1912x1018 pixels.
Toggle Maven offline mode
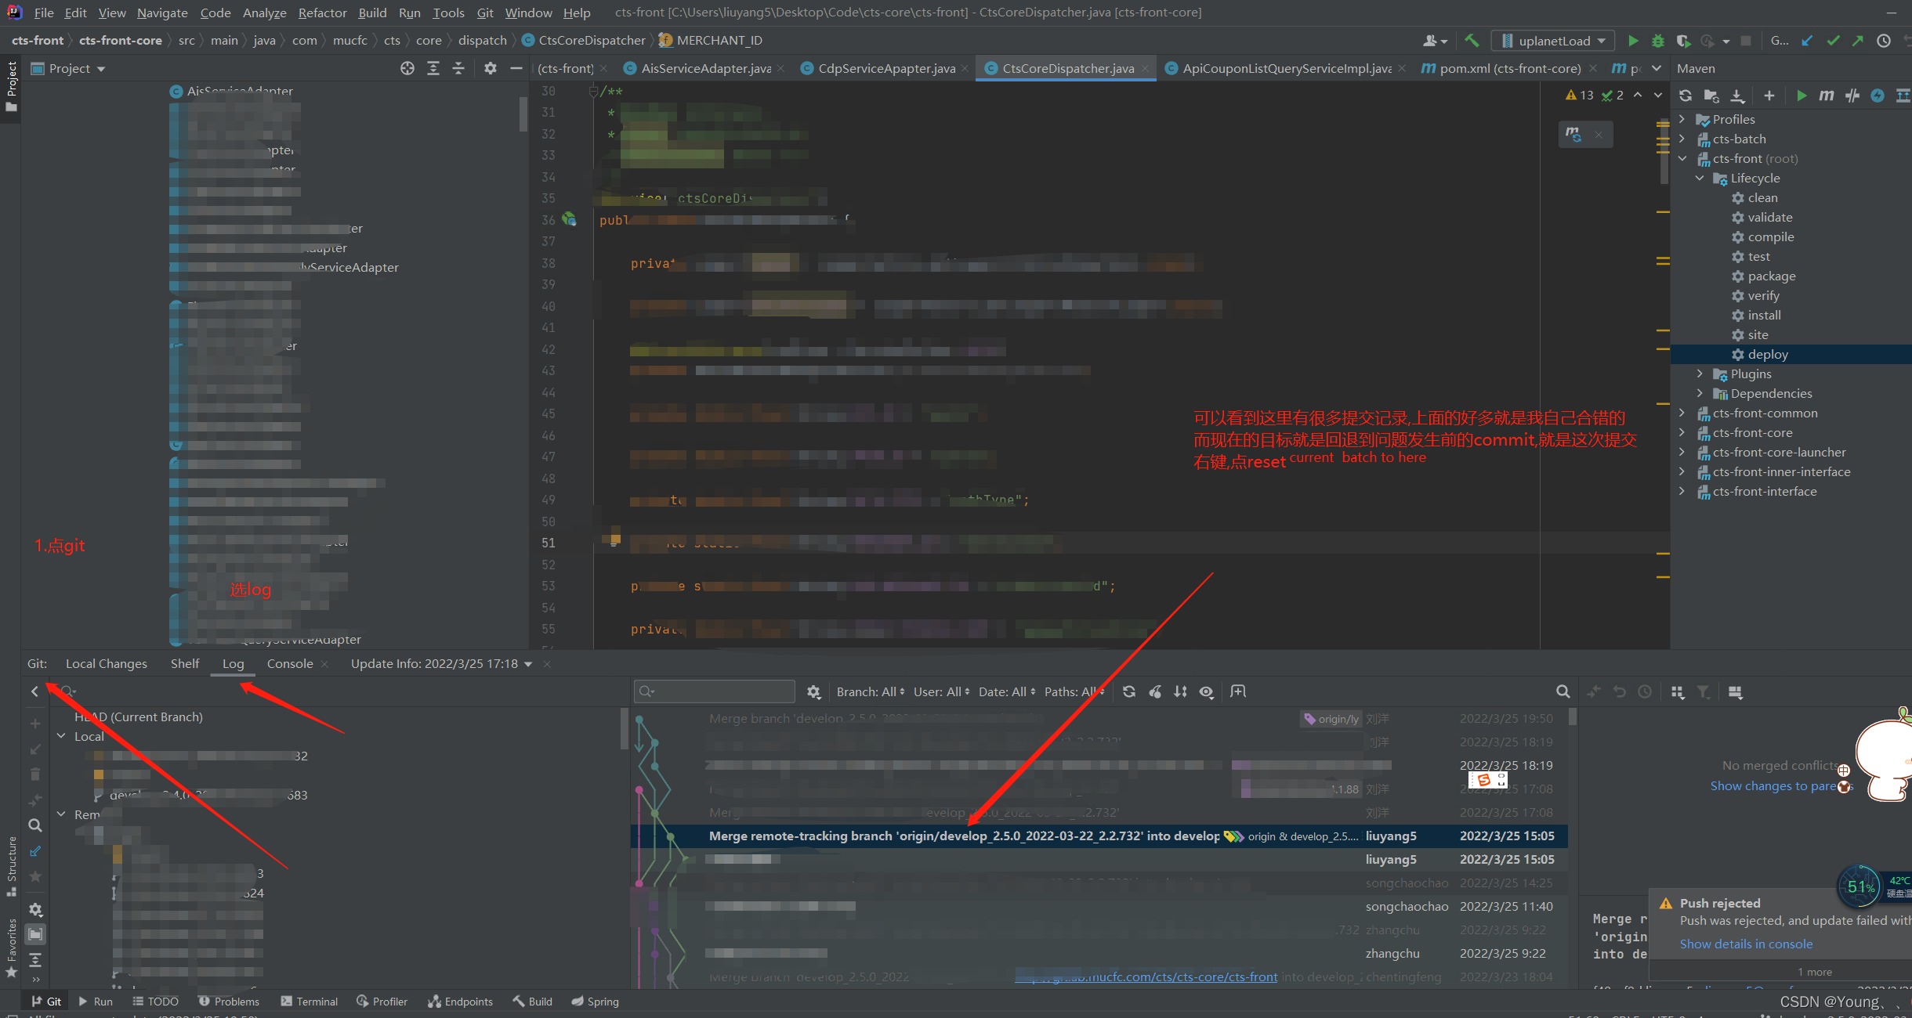click(1852, 96)
